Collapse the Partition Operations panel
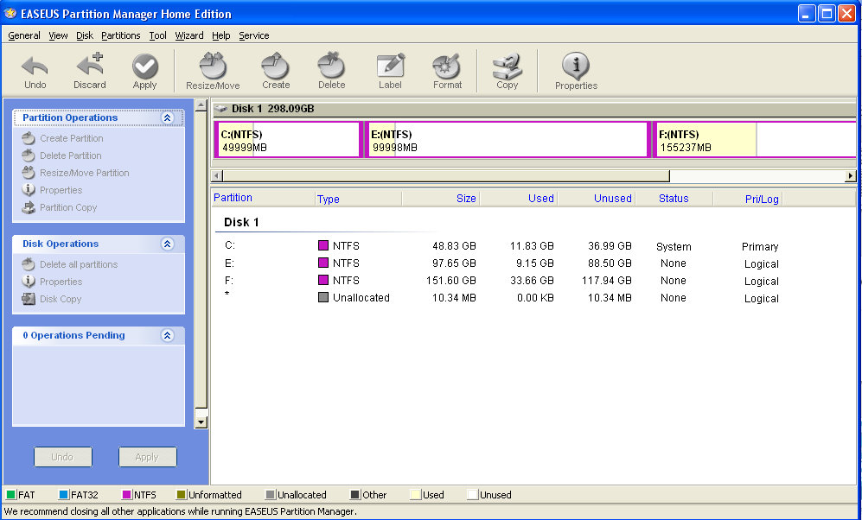The height and width of the screenshot is (520, 862). pyautogui.click(x=180, y=117)
